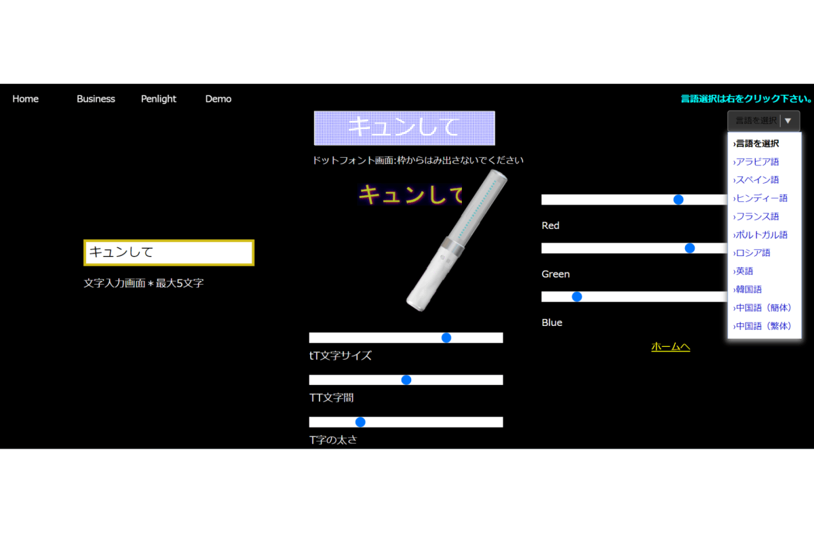Choose フランス語 in the language list
Viewport: 814px width, 542px height.
[757, 217]
